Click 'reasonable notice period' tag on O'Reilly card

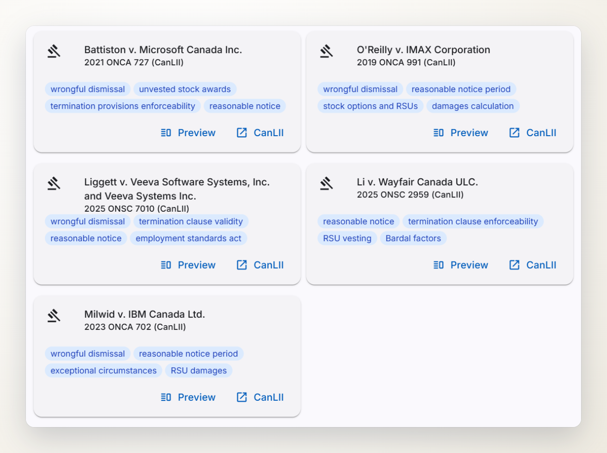pos(461,89)
